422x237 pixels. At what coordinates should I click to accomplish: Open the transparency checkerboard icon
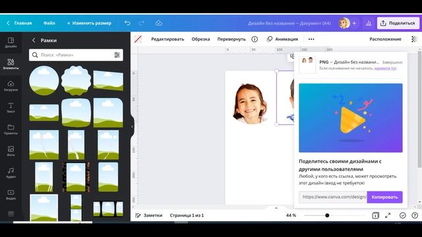[x=414, y=39]
